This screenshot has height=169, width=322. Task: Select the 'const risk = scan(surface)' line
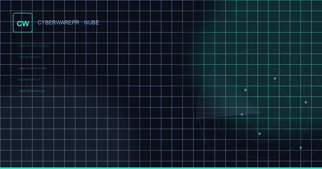[x=34, y=46]
